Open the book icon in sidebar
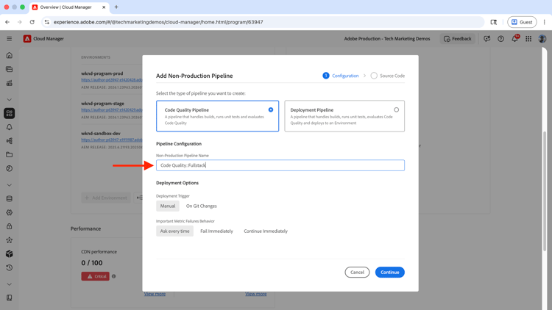The image size is (552, 310). tap(9, 298)
